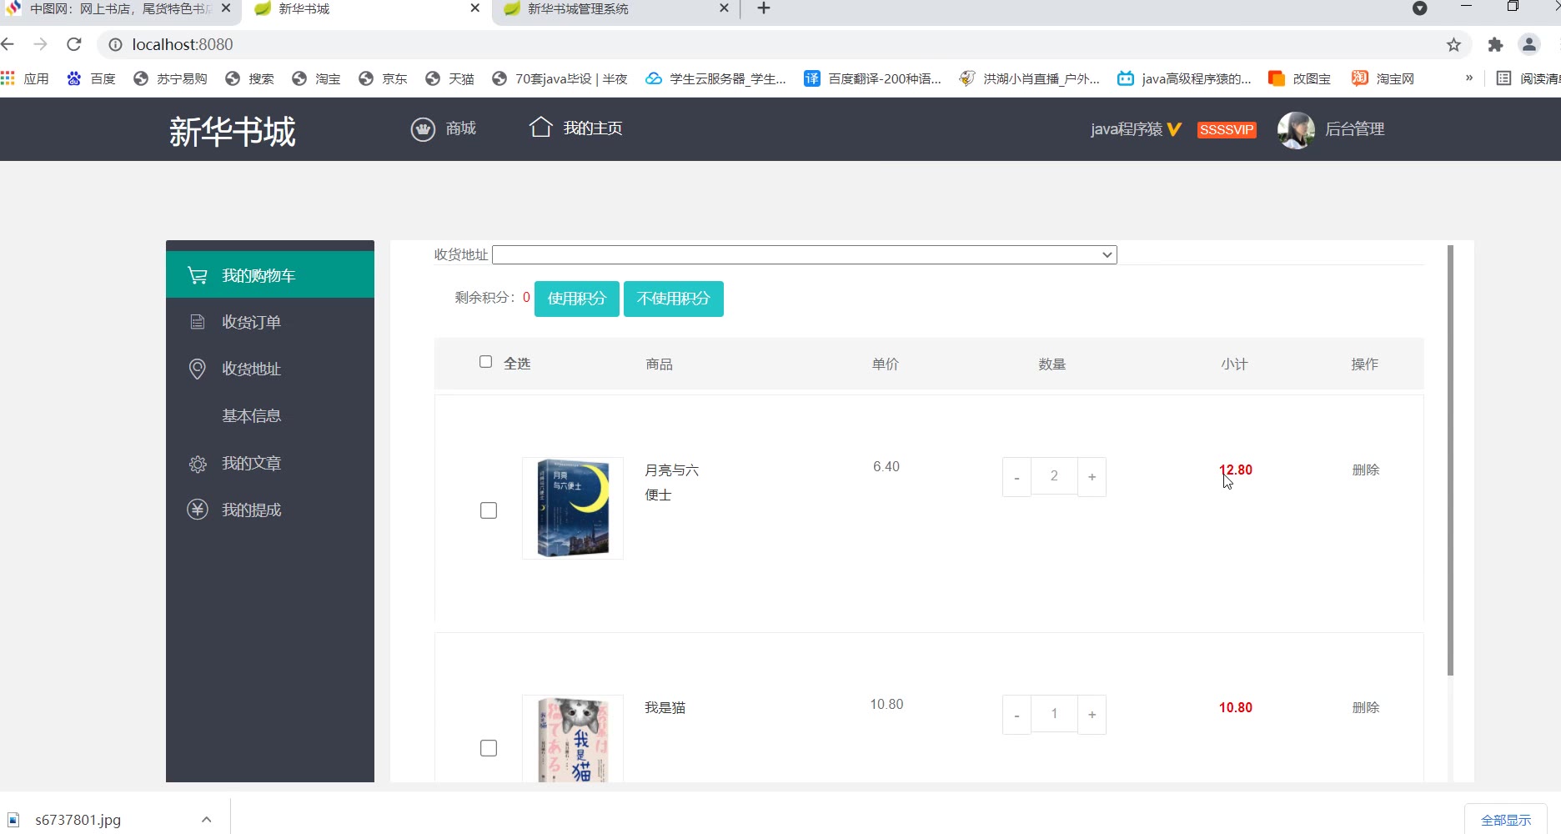Click the 我的提成 yen icon

click(198, 510)
